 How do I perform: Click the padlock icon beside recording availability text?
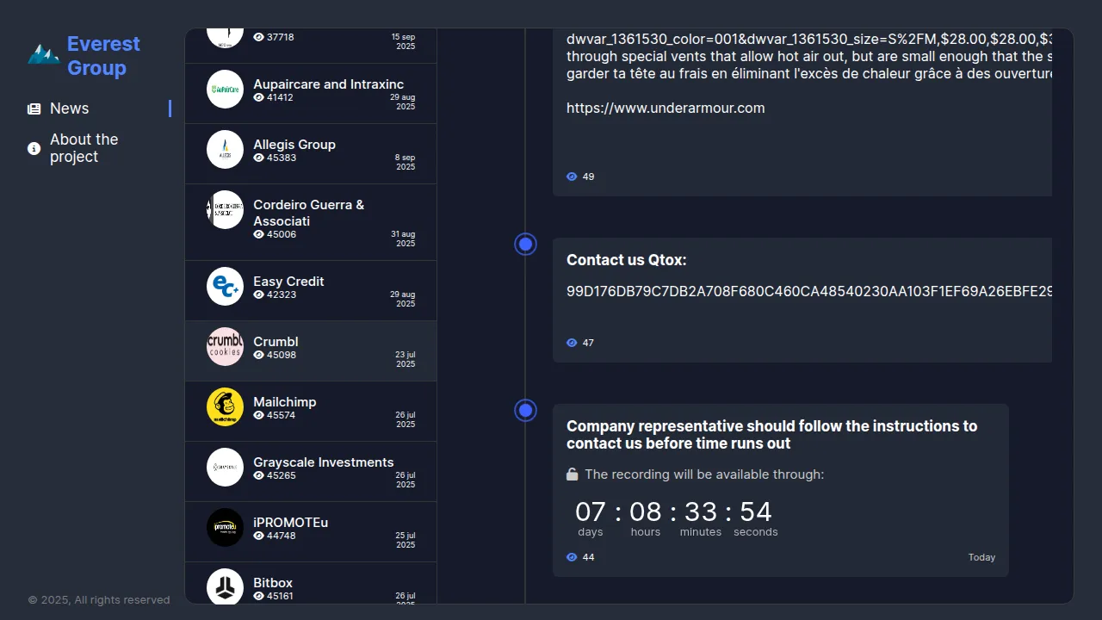click(x=573, y=474)
